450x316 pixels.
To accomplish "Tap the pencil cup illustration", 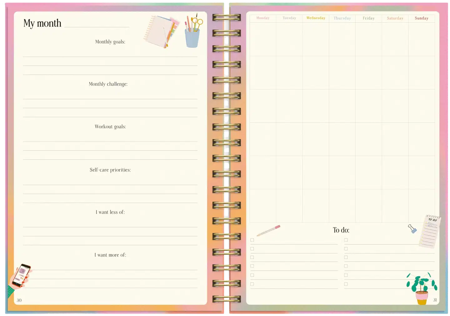I will coord(193,31).
